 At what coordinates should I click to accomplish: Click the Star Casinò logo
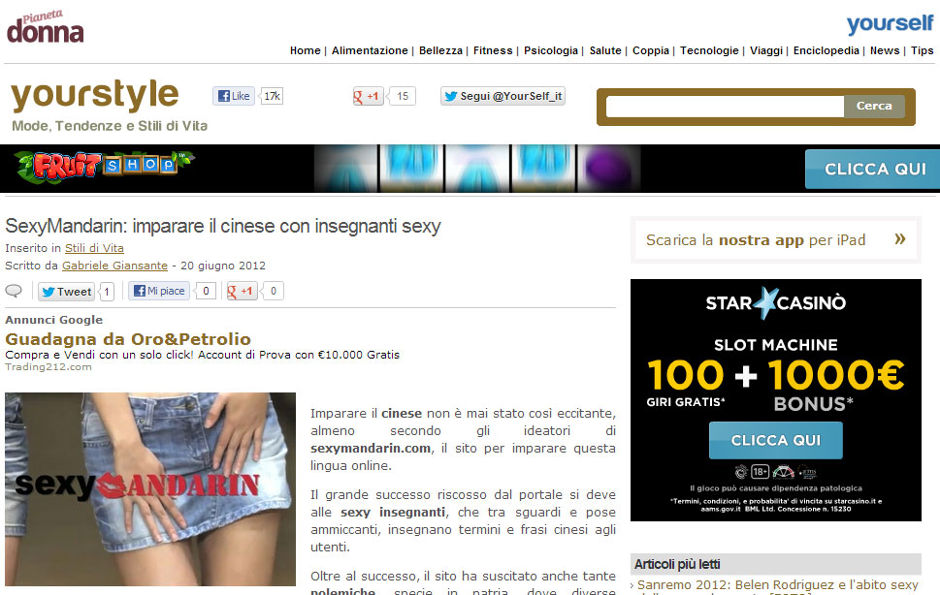click(x=776, y=303)
